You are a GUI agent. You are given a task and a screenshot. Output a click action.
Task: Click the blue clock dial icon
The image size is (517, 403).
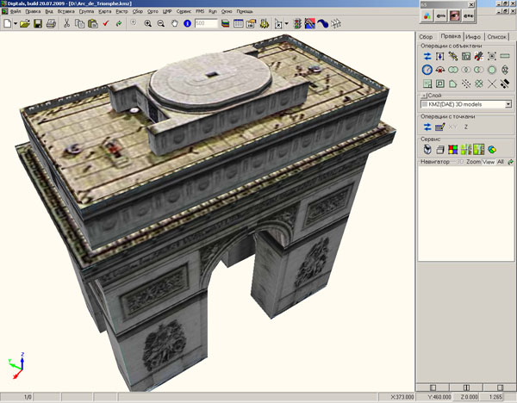[x=427, y=70]
